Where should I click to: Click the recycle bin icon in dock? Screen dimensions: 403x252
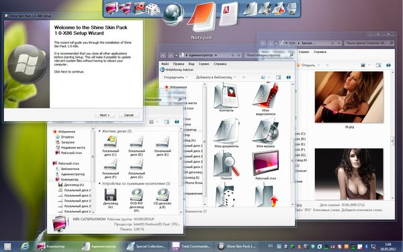pos(292,8)
